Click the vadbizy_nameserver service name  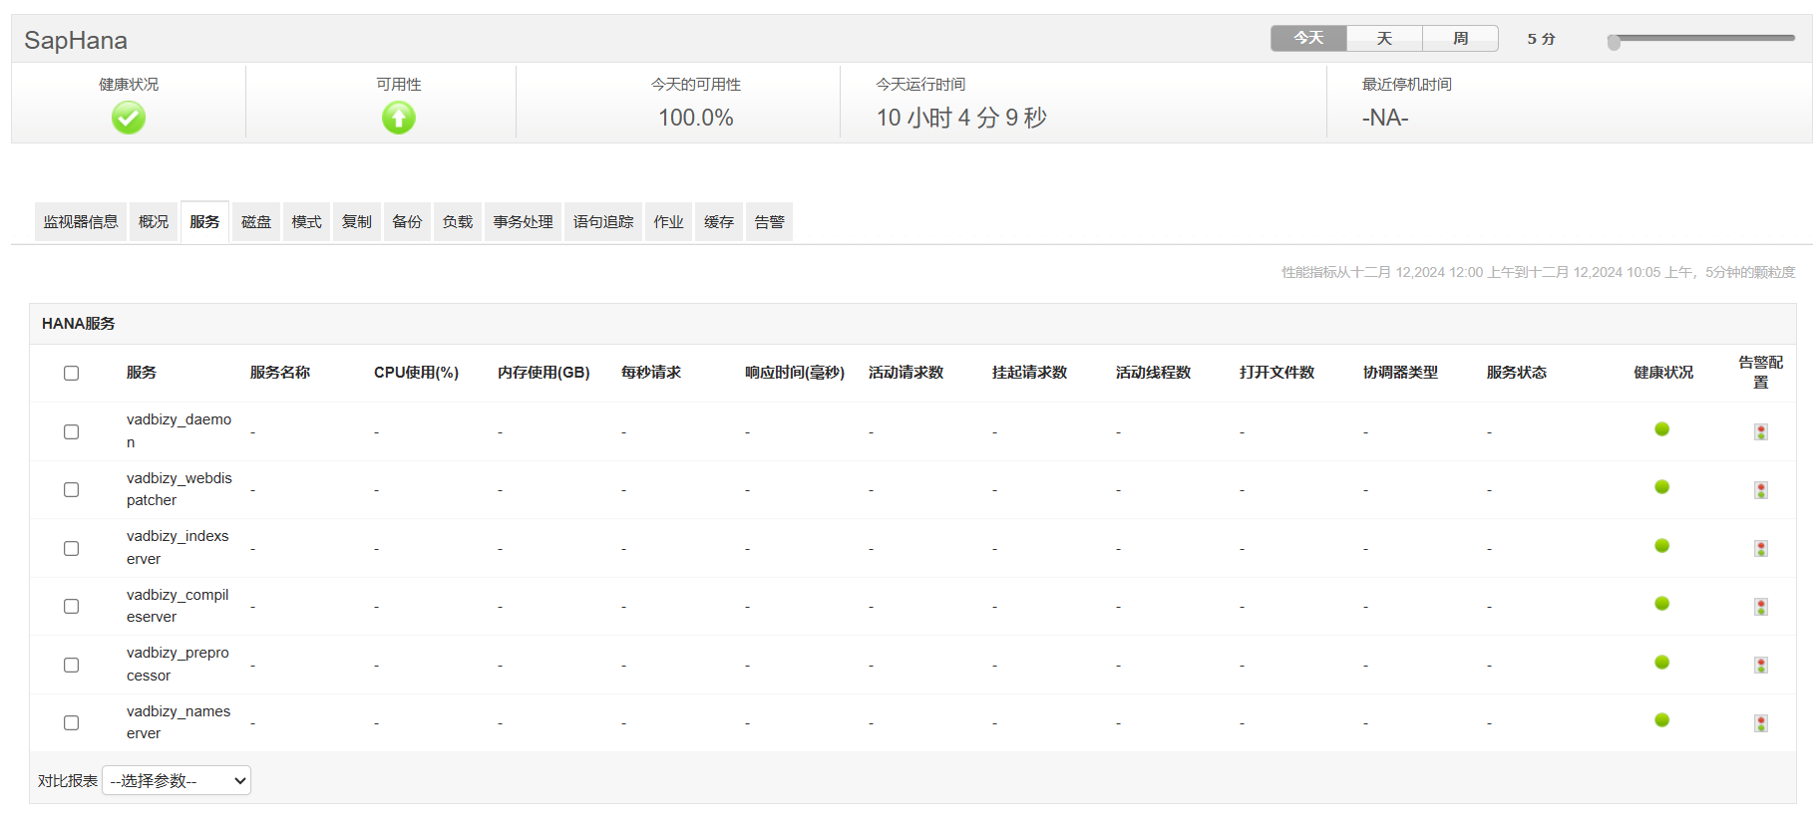click(x=179, y=722)
